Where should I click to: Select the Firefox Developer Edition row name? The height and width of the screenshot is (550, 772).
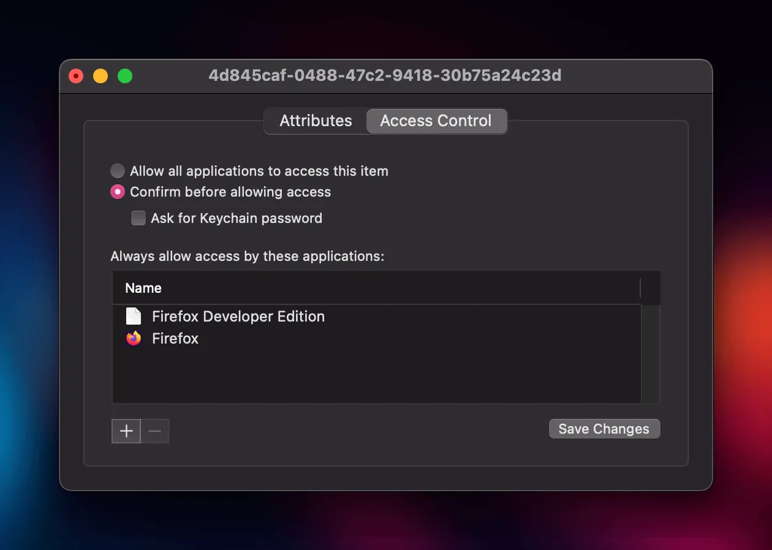click(238, 317)
